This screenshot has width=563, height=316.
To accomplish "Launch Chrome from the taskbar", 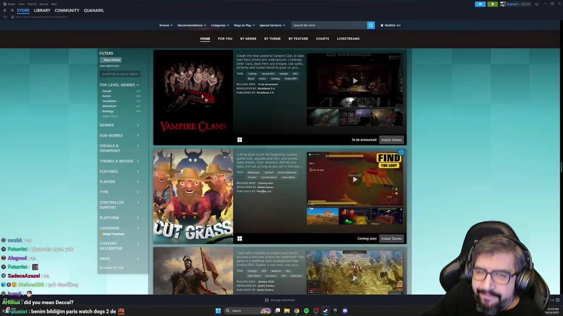I will [x=296, y=311].
